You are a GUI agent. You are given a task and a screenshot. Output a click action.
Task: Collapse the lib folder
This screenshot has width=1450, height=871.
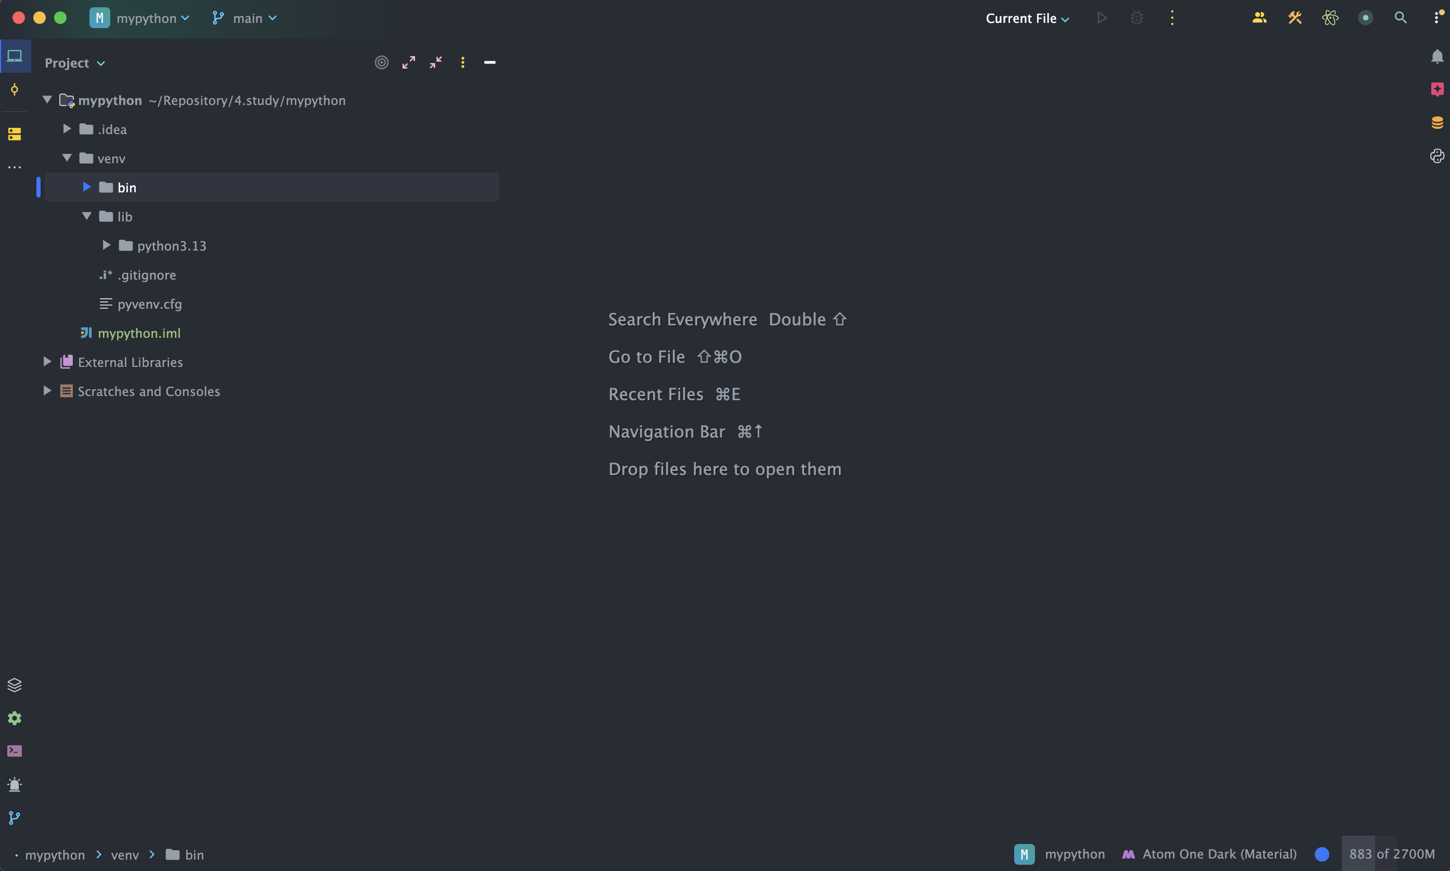click(x=87, y=217)
